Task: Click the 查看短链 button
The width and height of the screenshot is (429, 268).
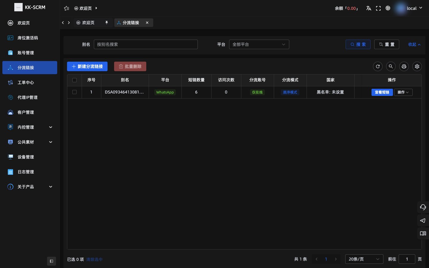Action: pyautogui.click(x=382, y=92)
